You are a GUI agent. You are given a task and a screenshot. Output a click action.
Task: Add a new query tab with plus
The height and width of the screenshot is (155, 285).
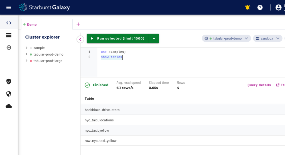78,24
